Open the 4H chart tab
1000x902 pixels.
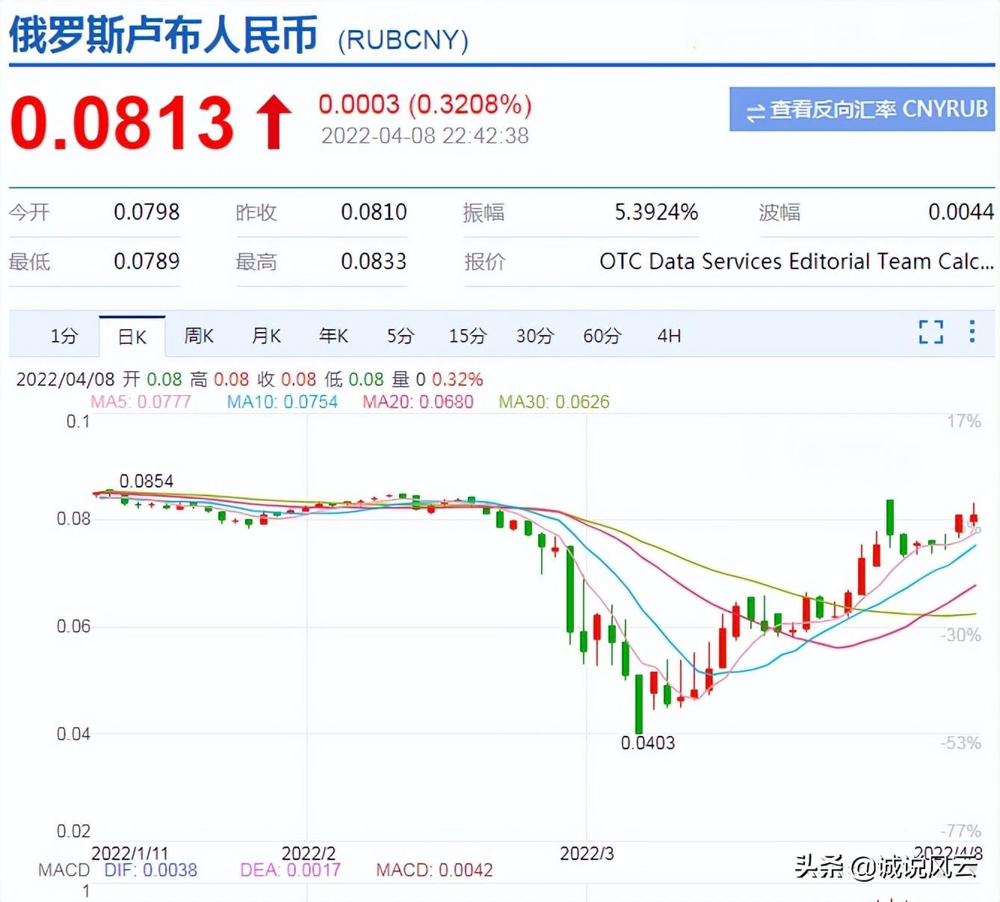(669, 336)
